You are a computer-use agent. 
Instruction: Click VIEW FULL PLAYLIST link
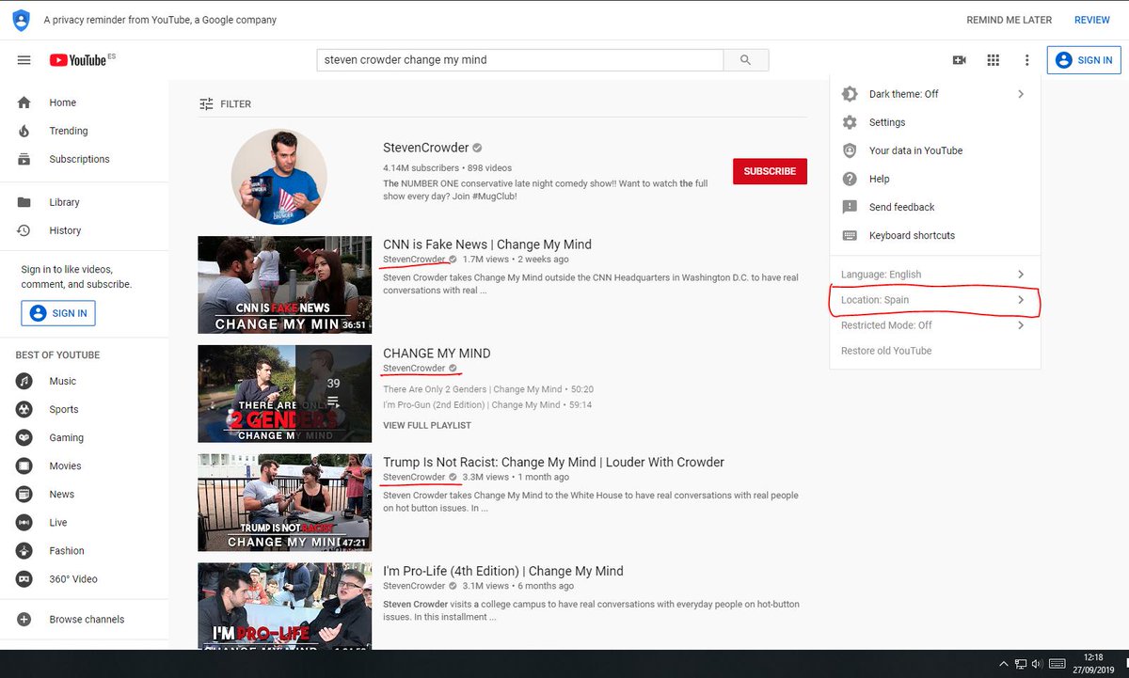(x=427, y=425)
